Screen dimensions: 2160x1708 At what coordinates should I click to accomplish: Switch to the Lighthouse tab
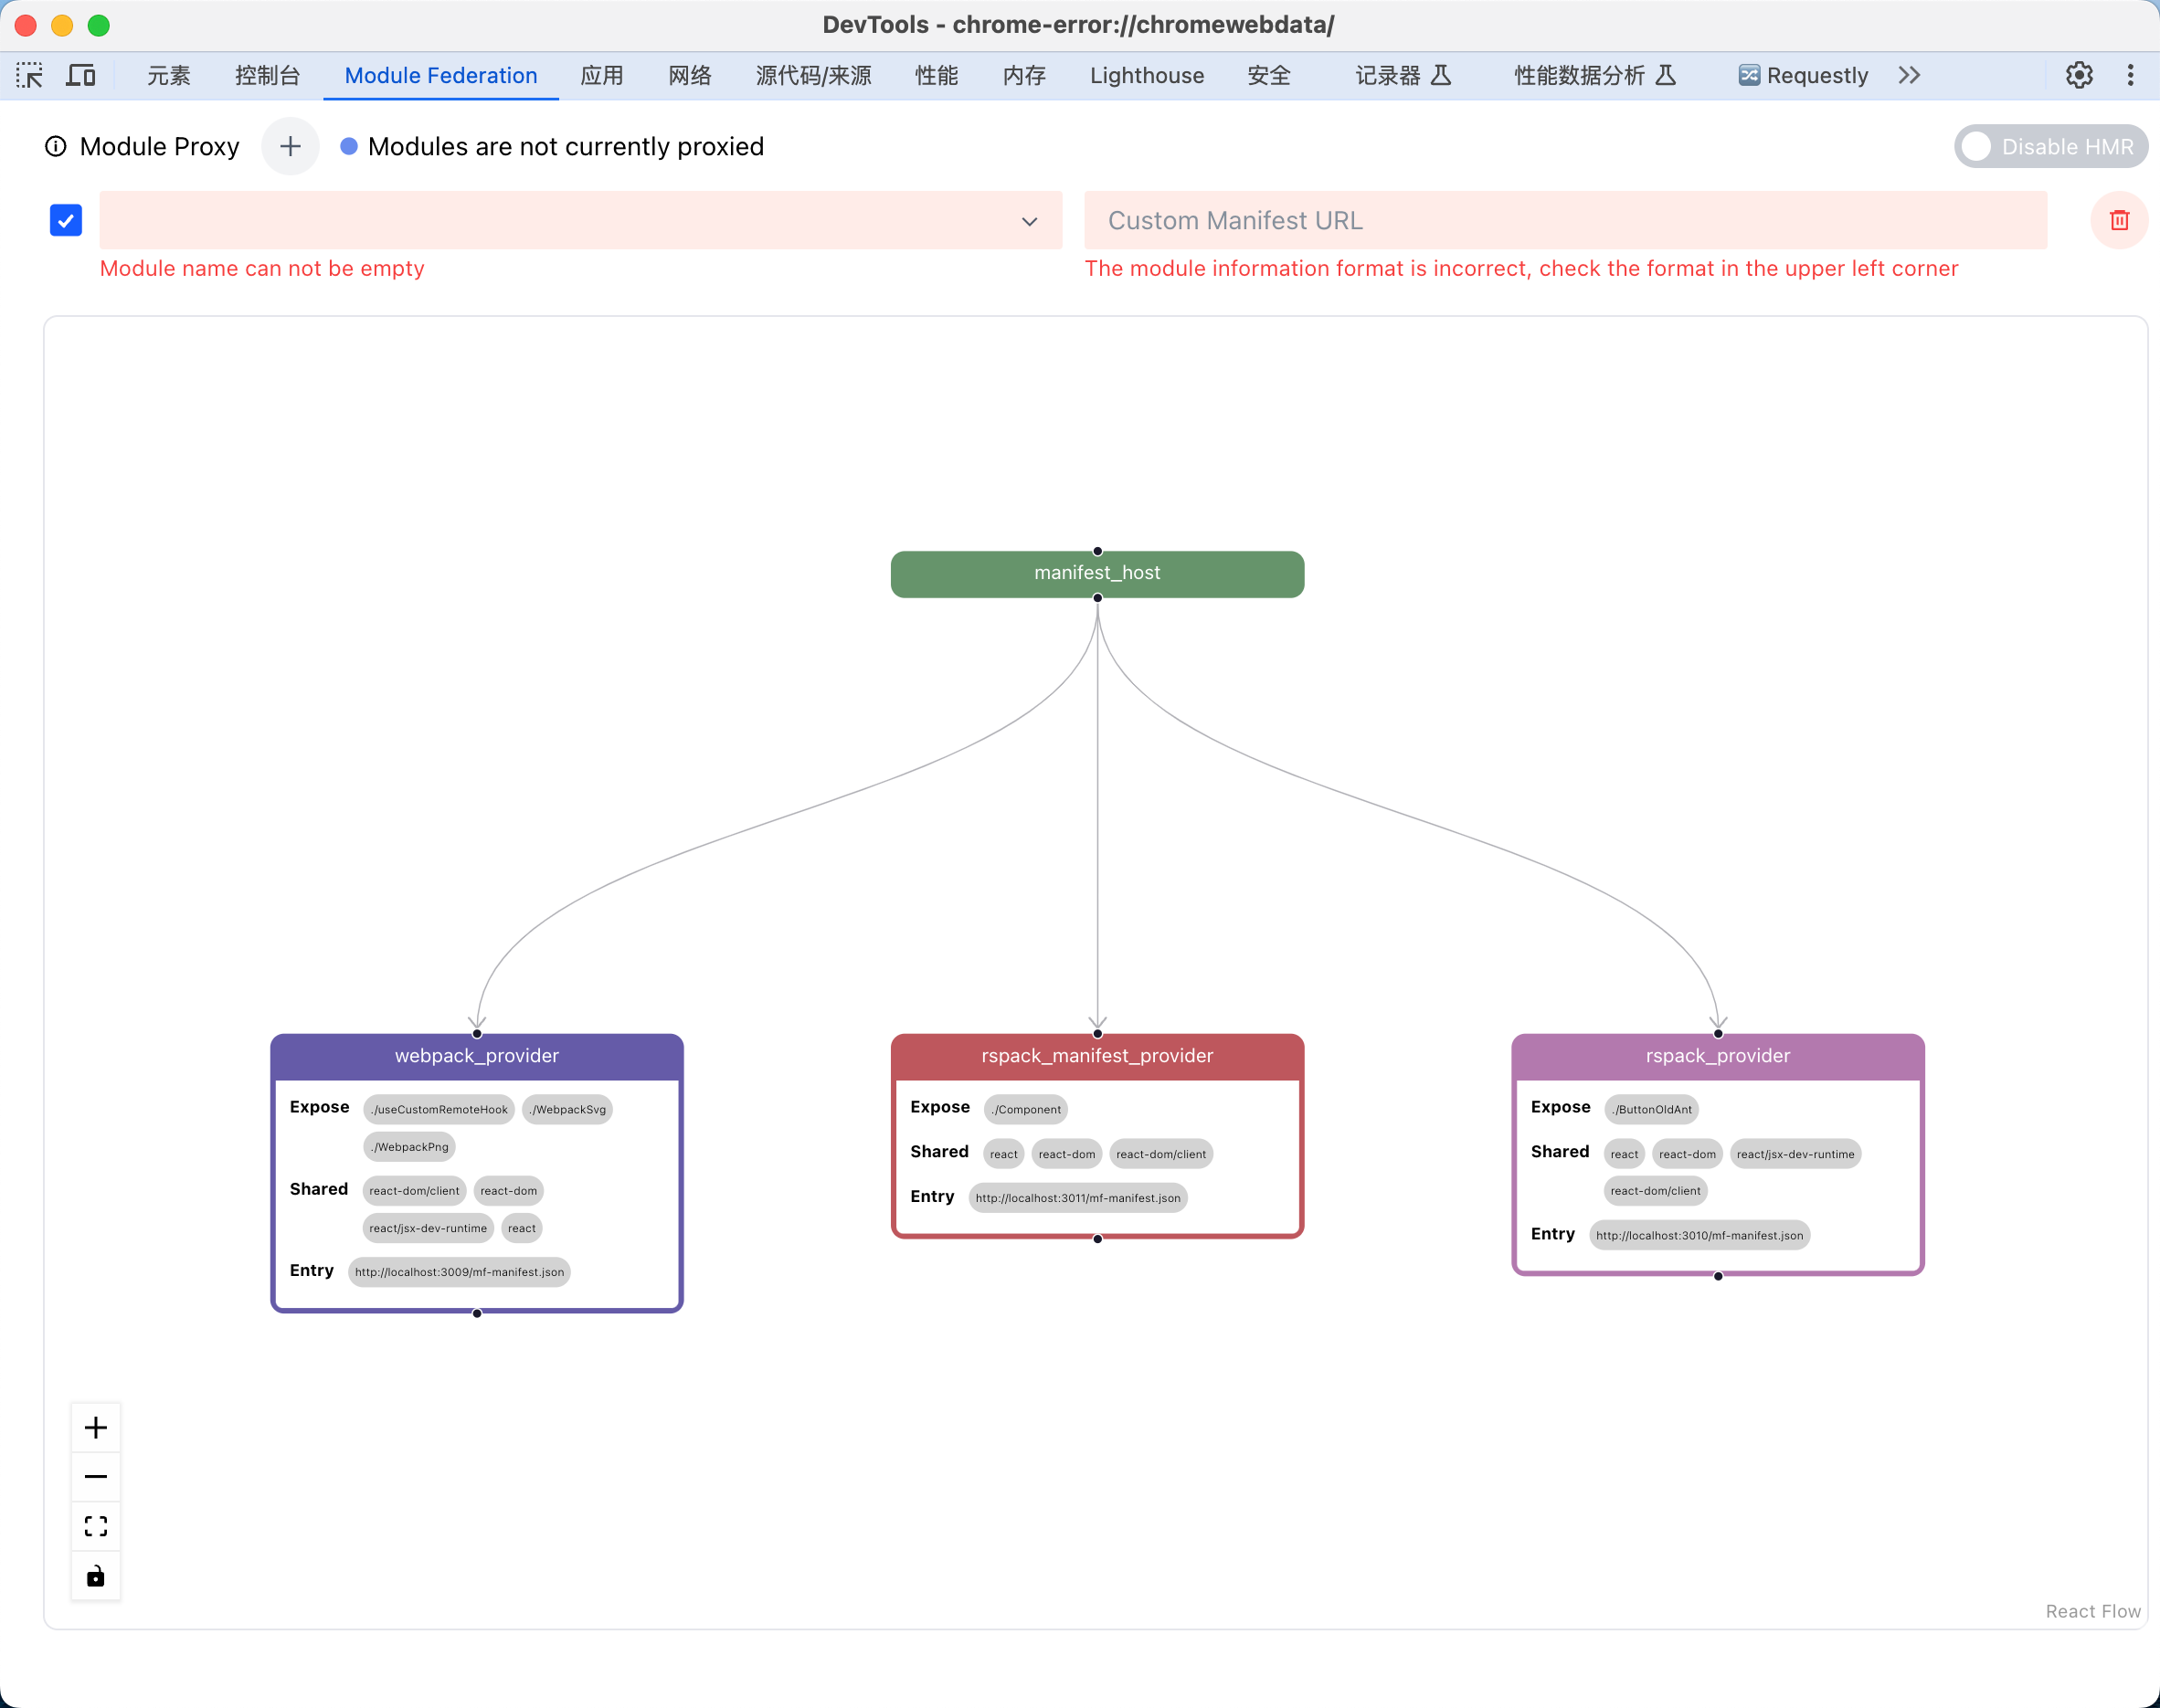[1147, 76]
